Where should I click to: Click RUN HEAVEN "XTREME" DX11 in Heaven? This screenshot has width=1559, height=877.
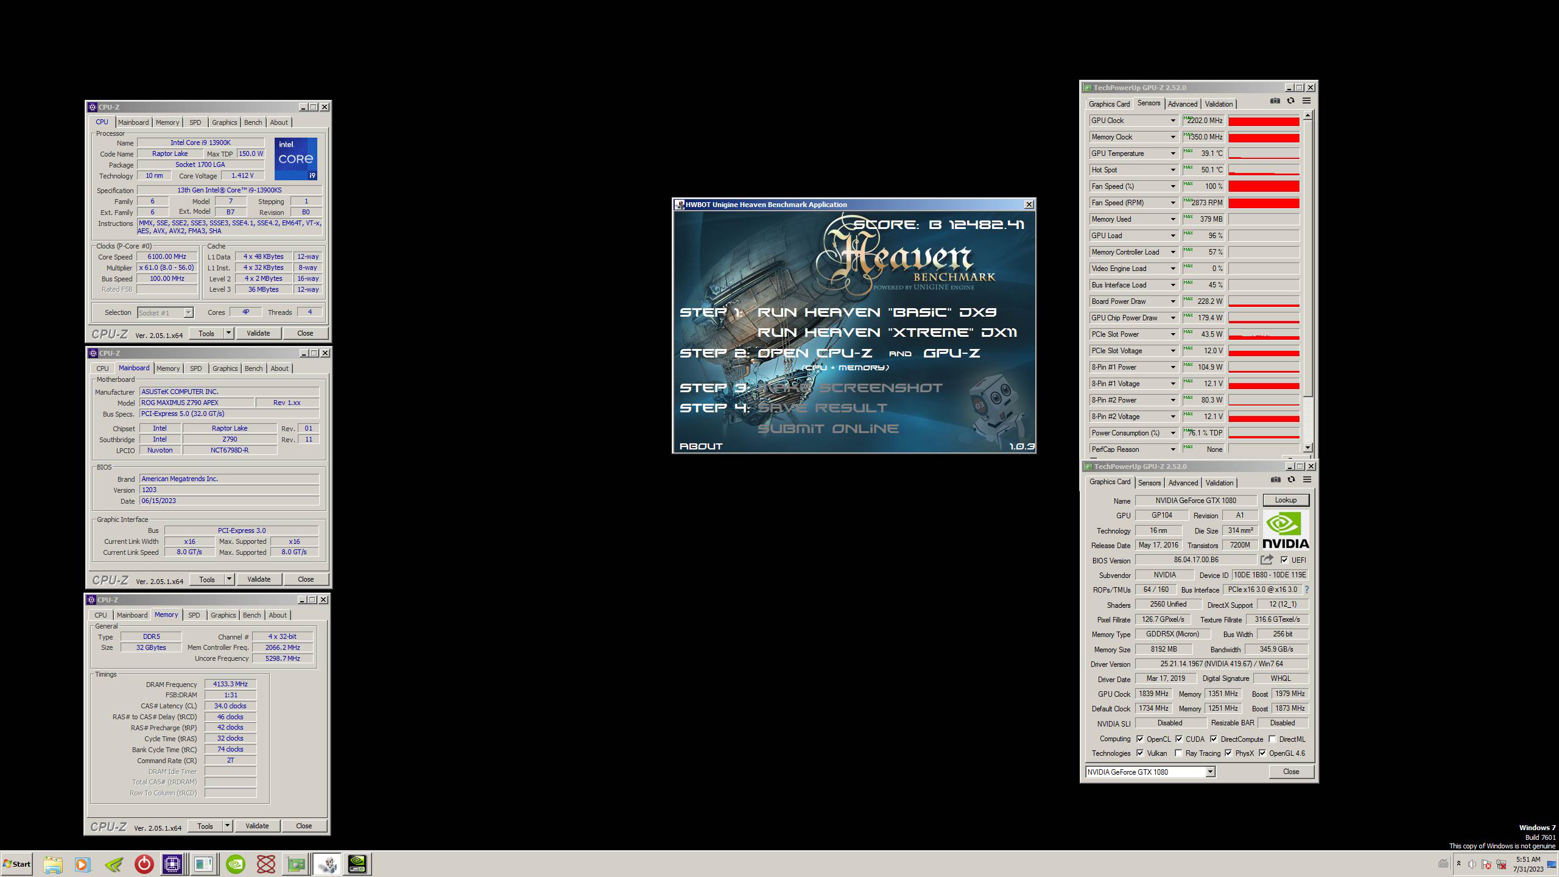coord(887,333)
